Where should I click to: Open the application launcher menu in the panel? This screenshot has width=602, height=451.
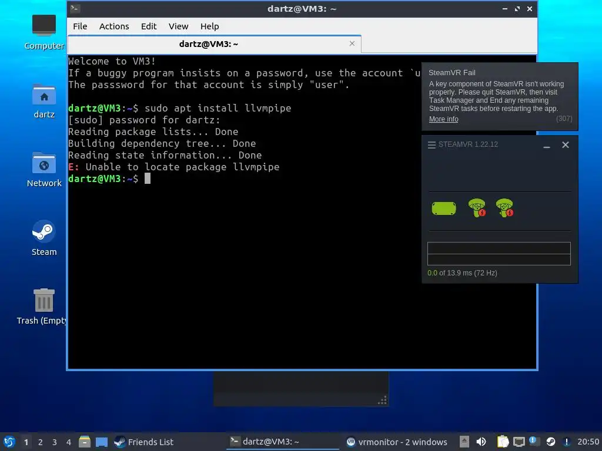pos(9,442)
